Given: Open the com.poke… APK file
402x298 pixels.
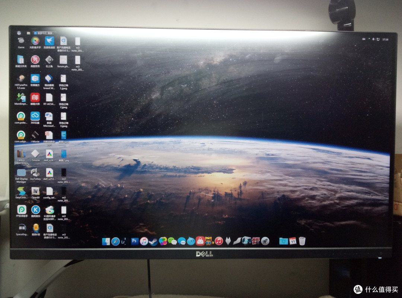Looking at the screenshot, I should [21, 118].
